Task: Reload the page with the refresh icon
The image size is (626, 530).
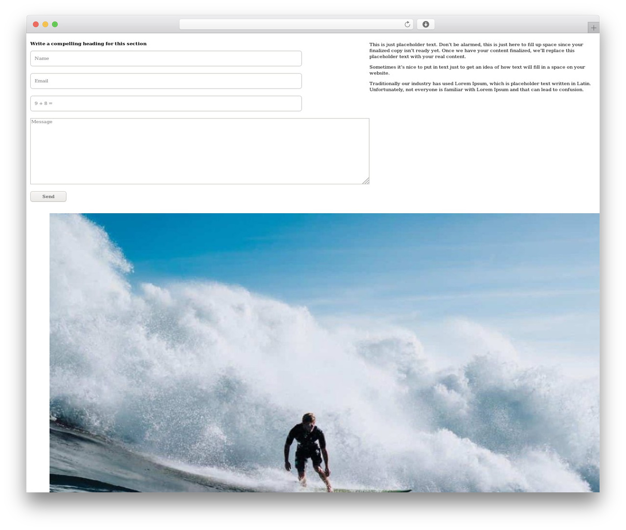Action: coord(407,24)
